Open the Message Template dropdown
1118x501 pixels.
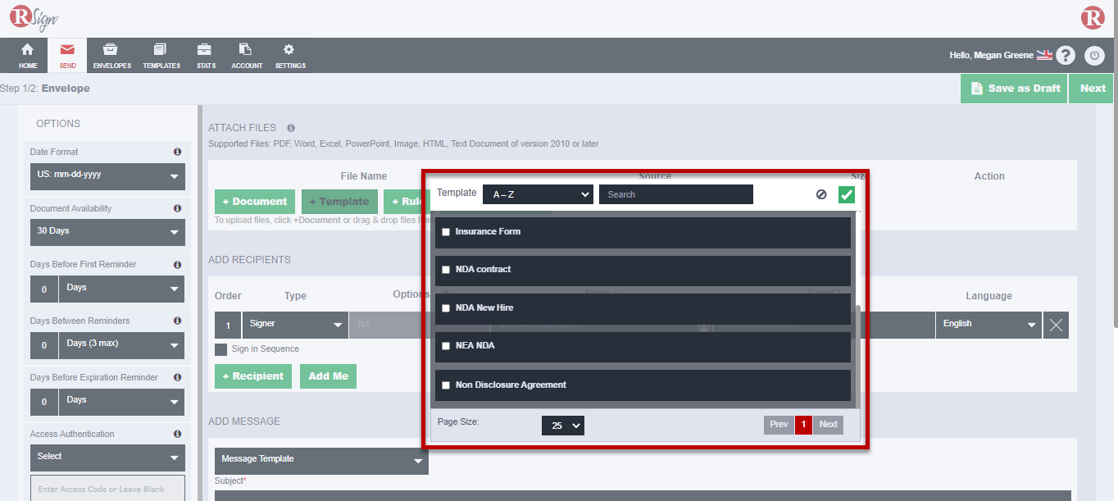(x=321, y=461)
